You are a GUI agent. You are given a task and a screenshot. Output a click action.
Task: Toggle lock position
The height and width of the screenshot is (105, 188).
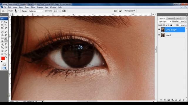pyautogui.click(x=169, y=25)
